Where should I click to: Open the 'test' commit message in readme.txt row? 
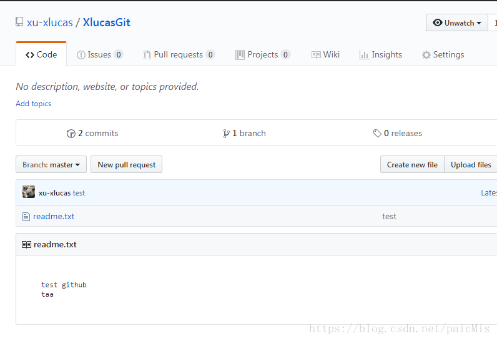tap(389, 216)
